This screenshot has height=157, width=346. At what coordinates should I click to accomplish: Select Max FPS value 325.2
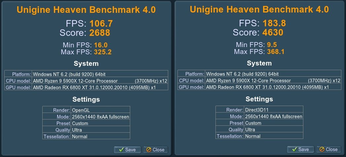(x=103, y=52)
